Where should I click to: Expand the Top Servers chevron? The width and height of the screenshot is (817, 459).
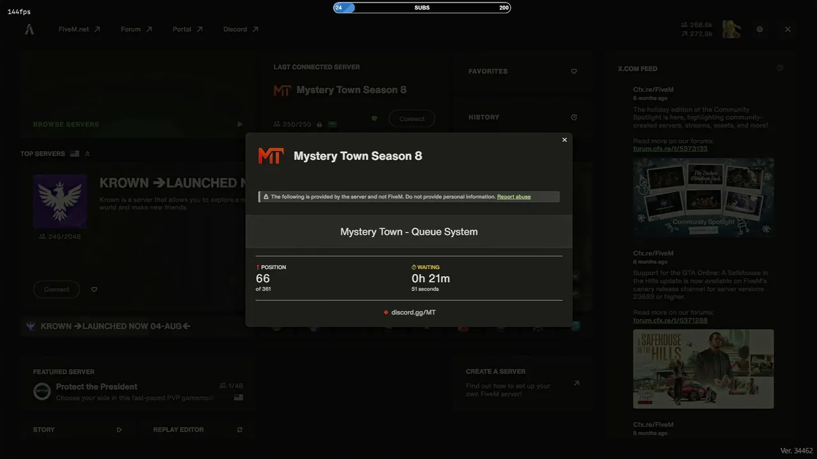87,154
